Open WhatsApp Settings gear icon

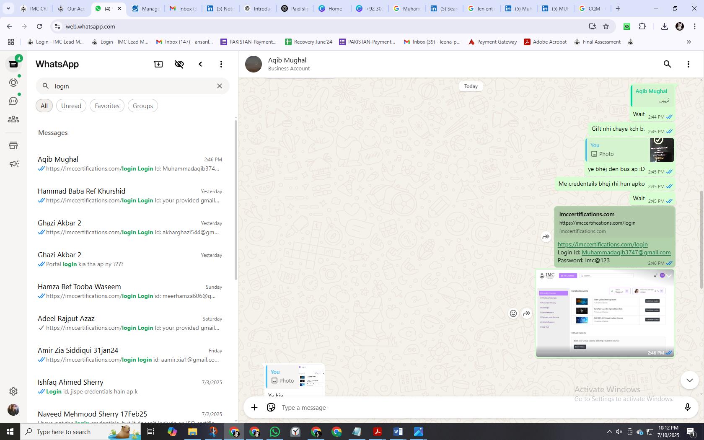point(13,391)
